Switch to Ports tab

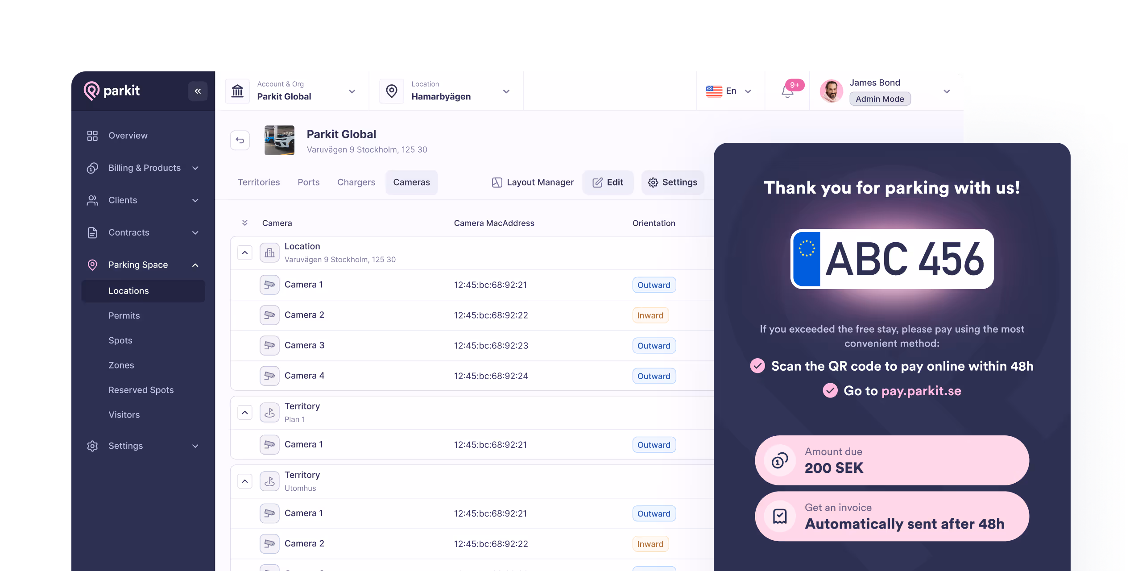pyautogui.click(x=309, y=182)
